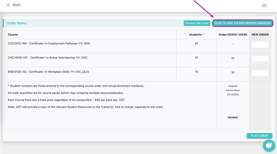Click student count for Workplace Skills
The height and width of the screenshot is (154, 277).
(196, 72)
